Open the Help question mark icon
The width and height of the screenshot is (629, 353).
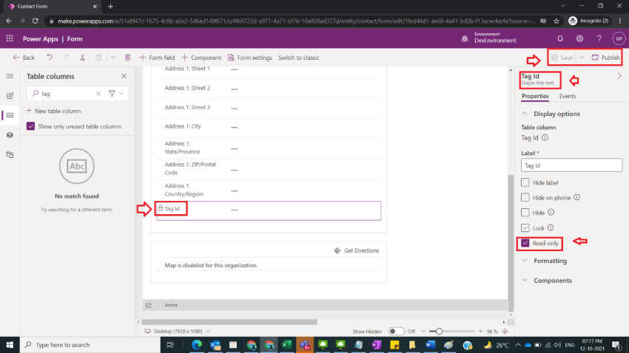(599, 39)
